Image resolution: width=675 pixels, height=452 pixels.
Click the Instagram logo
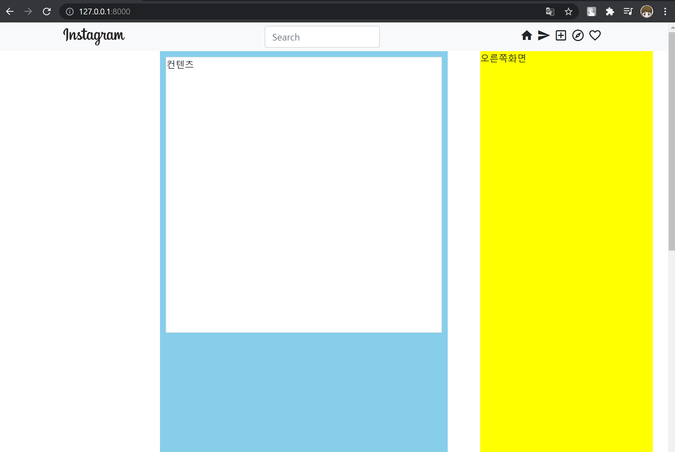coord(94,36)
